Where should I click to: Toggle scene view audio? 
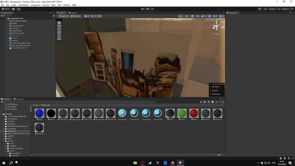click(198, 16)
